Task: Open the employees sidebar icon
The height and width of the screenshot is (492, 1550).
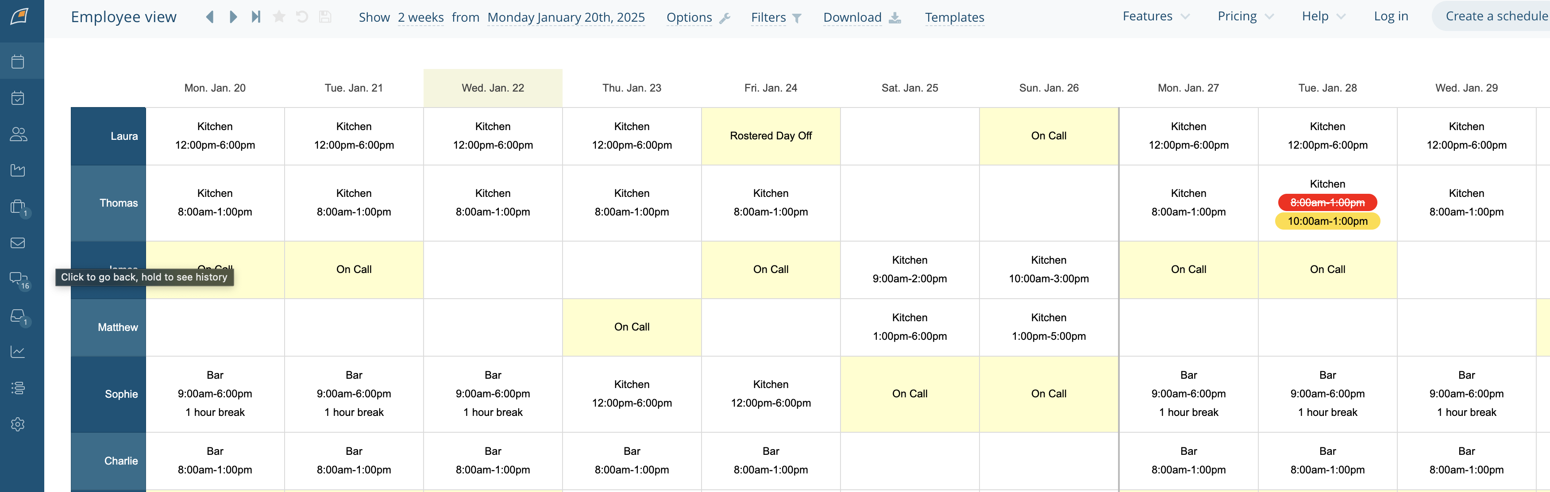Action: pyautogui.click(x=18, y=134)
